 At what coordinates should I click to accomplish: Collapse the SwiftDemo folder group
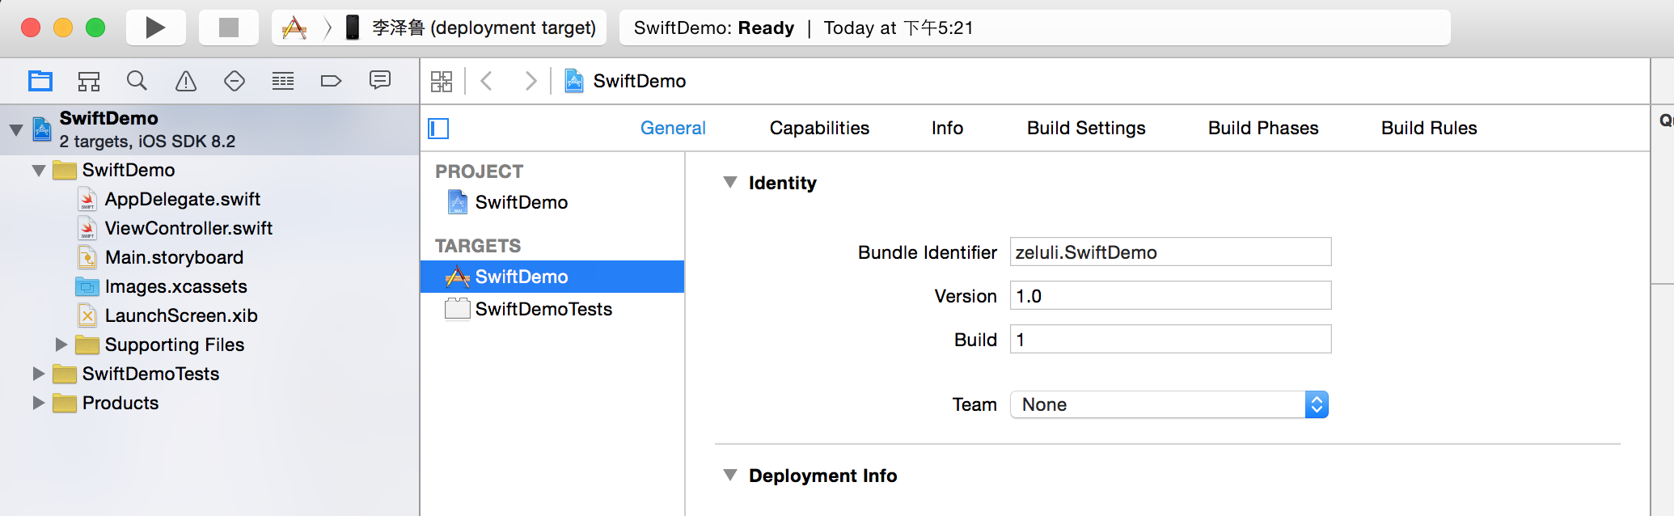pos(38,171)
